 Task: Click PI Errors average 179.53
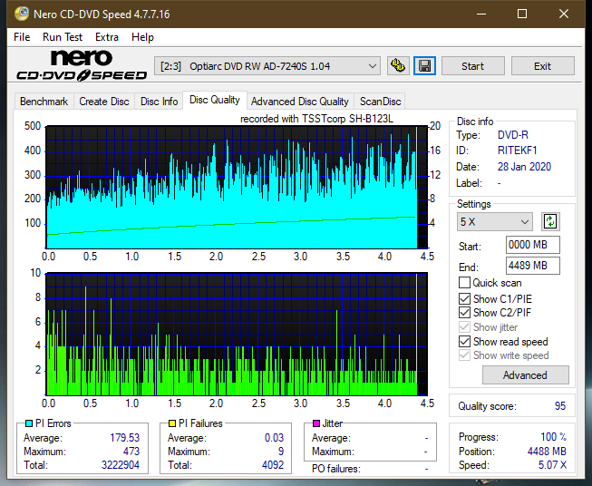pyautogui.click(x=124, y=438)
